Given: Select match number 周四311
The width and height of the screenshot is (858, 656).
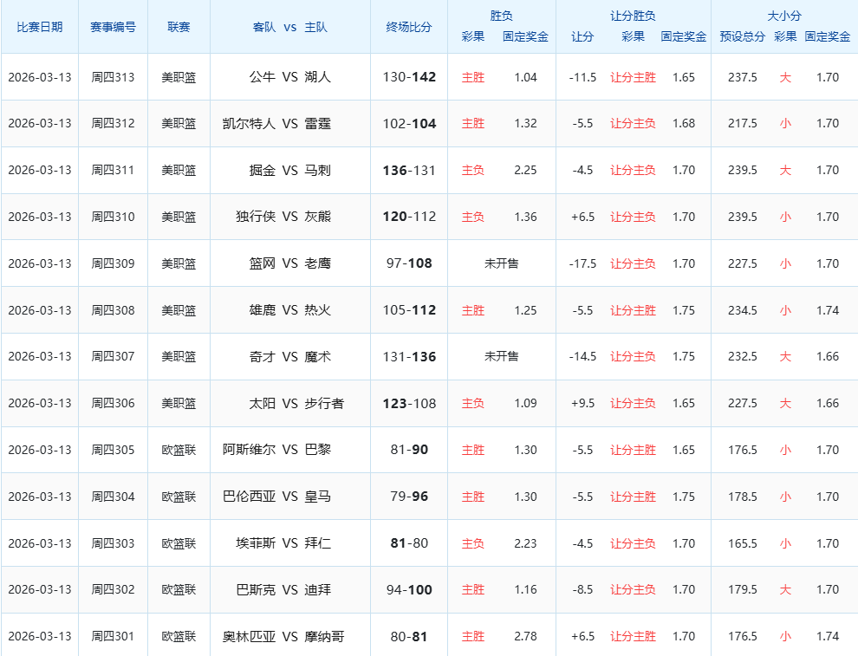Looking at the screenshot, I should pos(113,171).
